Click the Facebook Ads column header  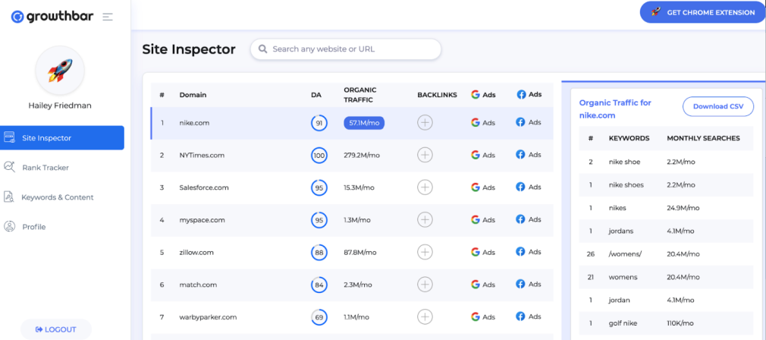pyautogui.click(x=529, y=94)
